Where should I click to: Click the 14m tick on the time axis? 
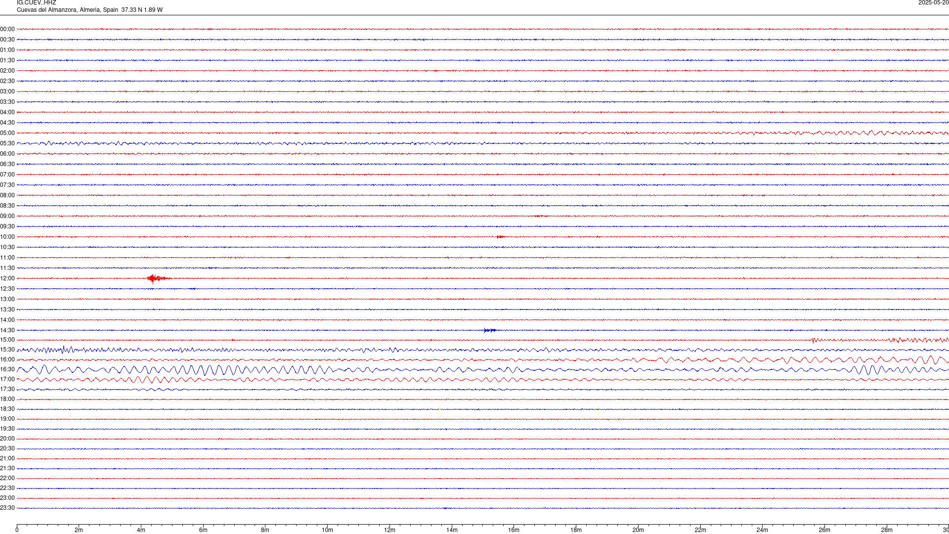[x=452, y=530]
